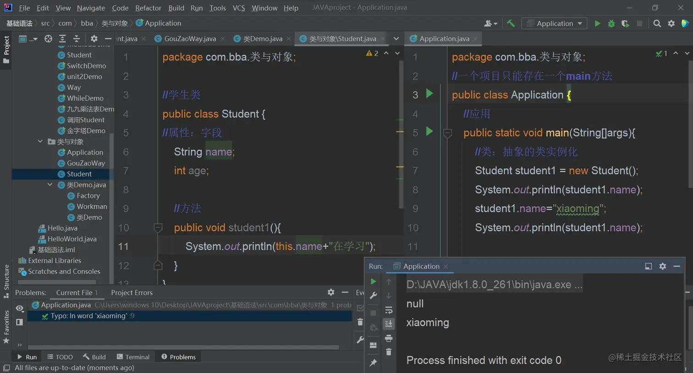Hide the Run tool window
The width and height of the screenshot is (693, 373).
(x=676, y=266)
